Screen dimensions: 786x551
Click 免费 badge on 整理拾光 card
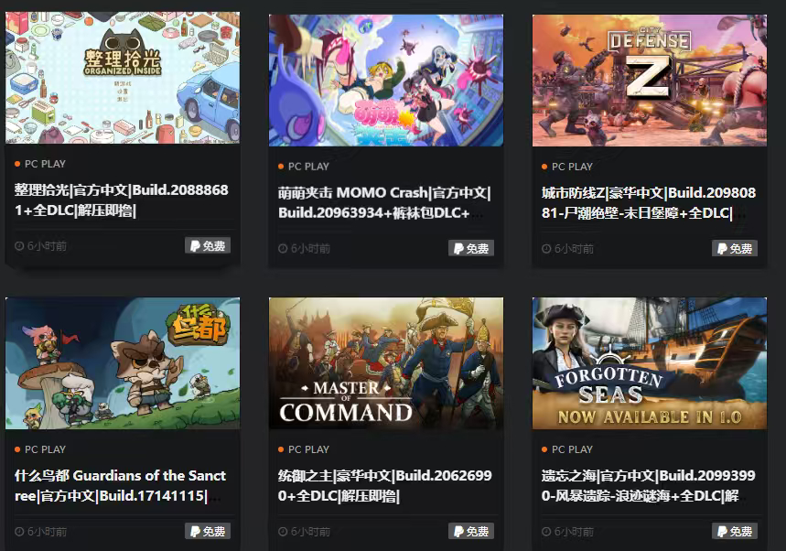point(208,245)
